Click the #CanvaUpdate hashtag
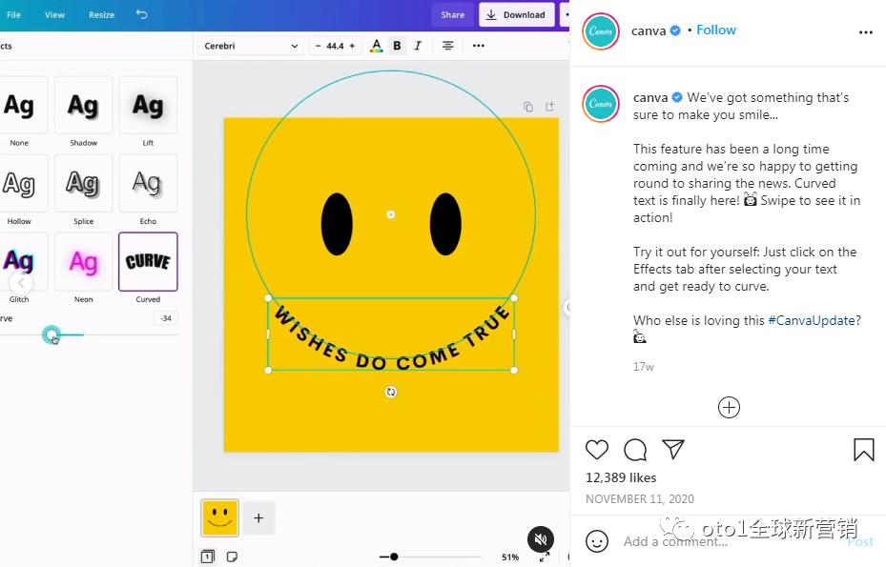Screen dimensions: 886x567 [x=812, y=320]
